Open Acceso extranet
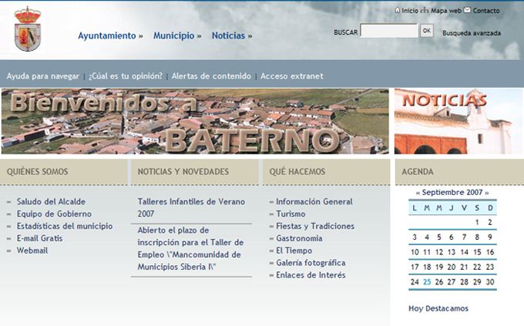 coord(291,76)
